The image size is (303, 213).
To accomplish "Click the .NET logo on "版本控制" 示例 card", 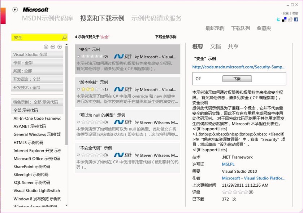I will pyautogui.click(x=123, y=89).
